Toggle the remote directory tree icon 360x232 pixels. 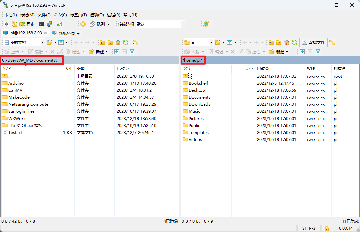[x=332, y=42]
